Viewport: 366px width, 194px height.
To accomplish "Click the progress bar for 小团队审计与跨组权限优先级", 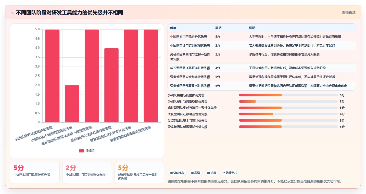I will click(x=288, y=101).
